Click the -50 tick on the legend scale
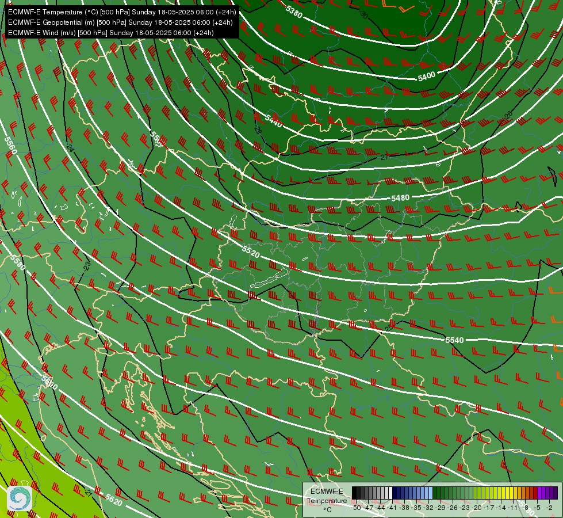Viewport: 563px width, 518px height. [356, 508]
